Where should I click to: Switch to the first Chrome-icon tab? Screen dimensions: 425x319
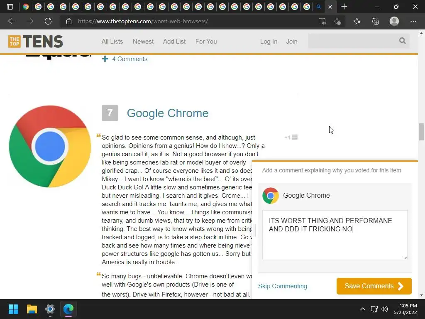tap(26, 7)
